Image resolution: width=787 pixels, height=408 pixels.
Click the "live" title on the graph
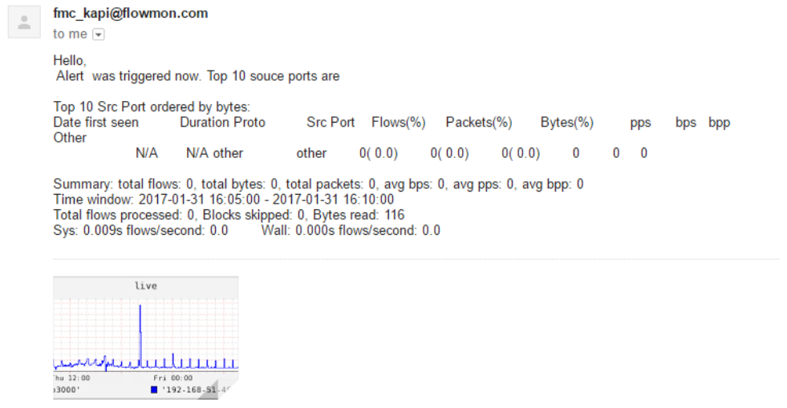point(145,286)
